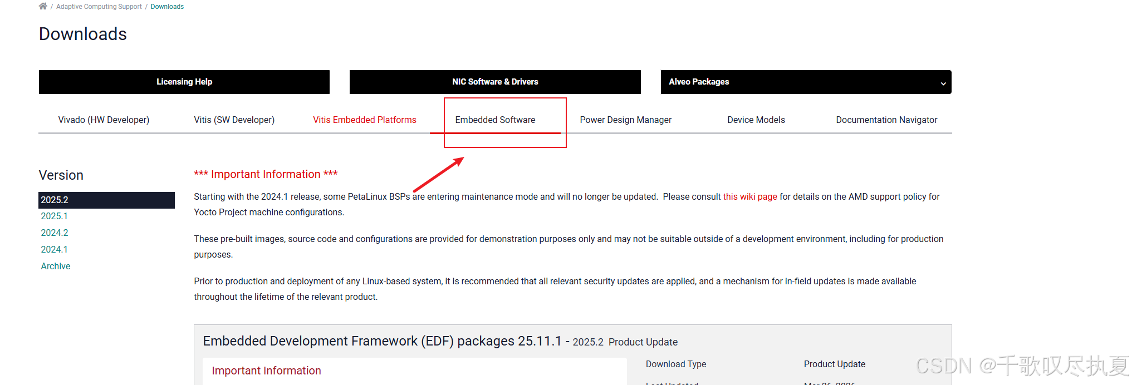Viewport: 1132px width, 385px height.
Task: Click the 'Version' sidebar heading
Action: click(x=61, y=175)
